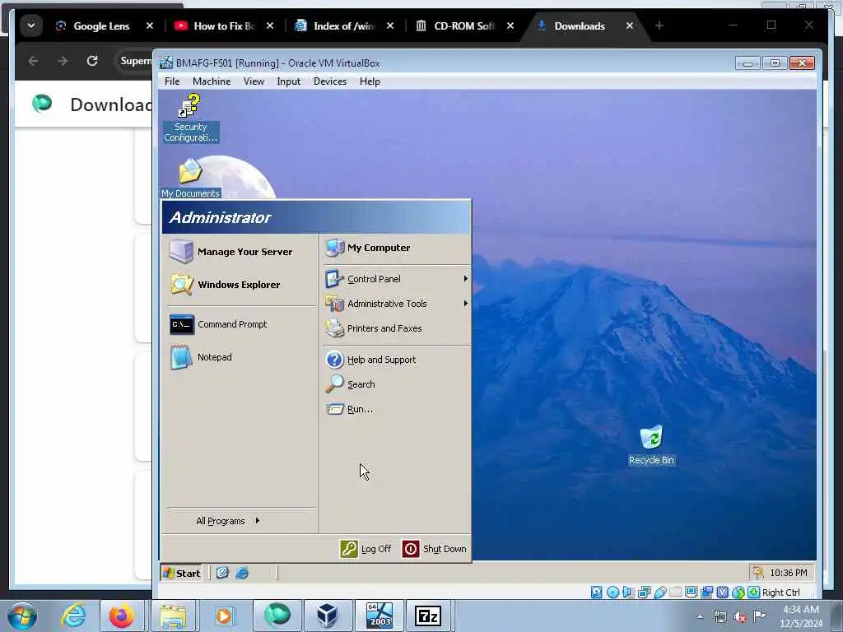Viewport: 843px width, 632px height.
Task: Switch to Index of /win browser tab
Action: [344, 26]
